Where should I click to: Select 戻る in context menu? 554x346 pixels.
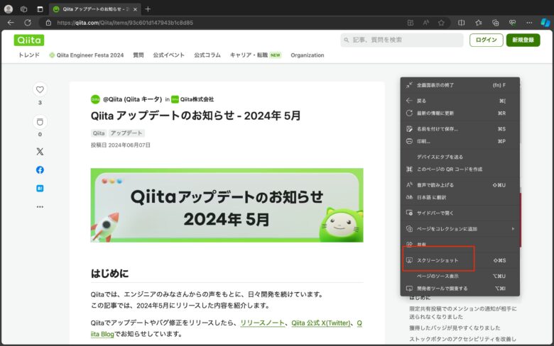460,101
